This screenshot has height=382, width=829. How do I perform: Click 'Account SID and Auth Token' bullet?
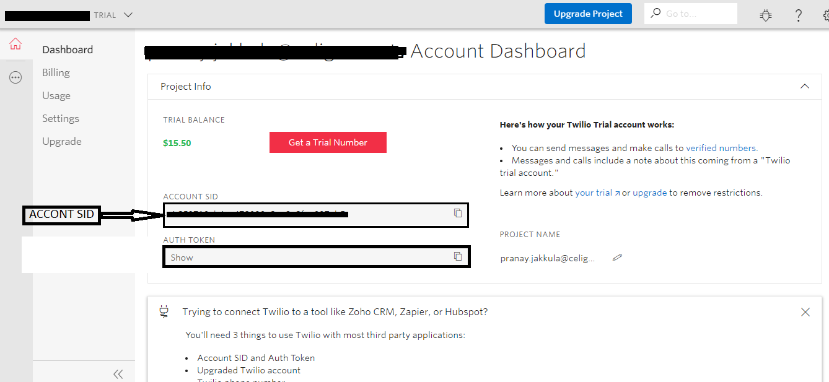coord(256,358)
